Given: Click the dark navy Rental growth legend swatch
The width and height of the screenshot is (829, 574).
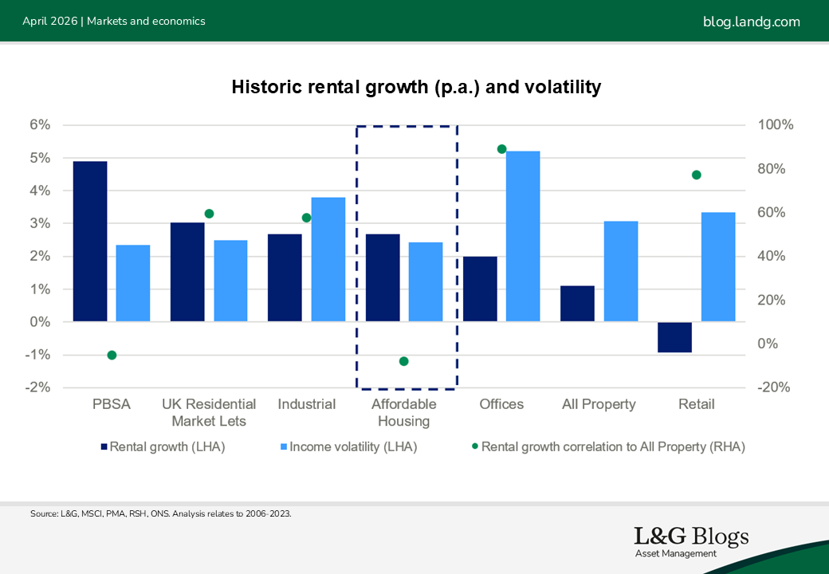Looking at the screenshot, I should click(x=103, y=447).
